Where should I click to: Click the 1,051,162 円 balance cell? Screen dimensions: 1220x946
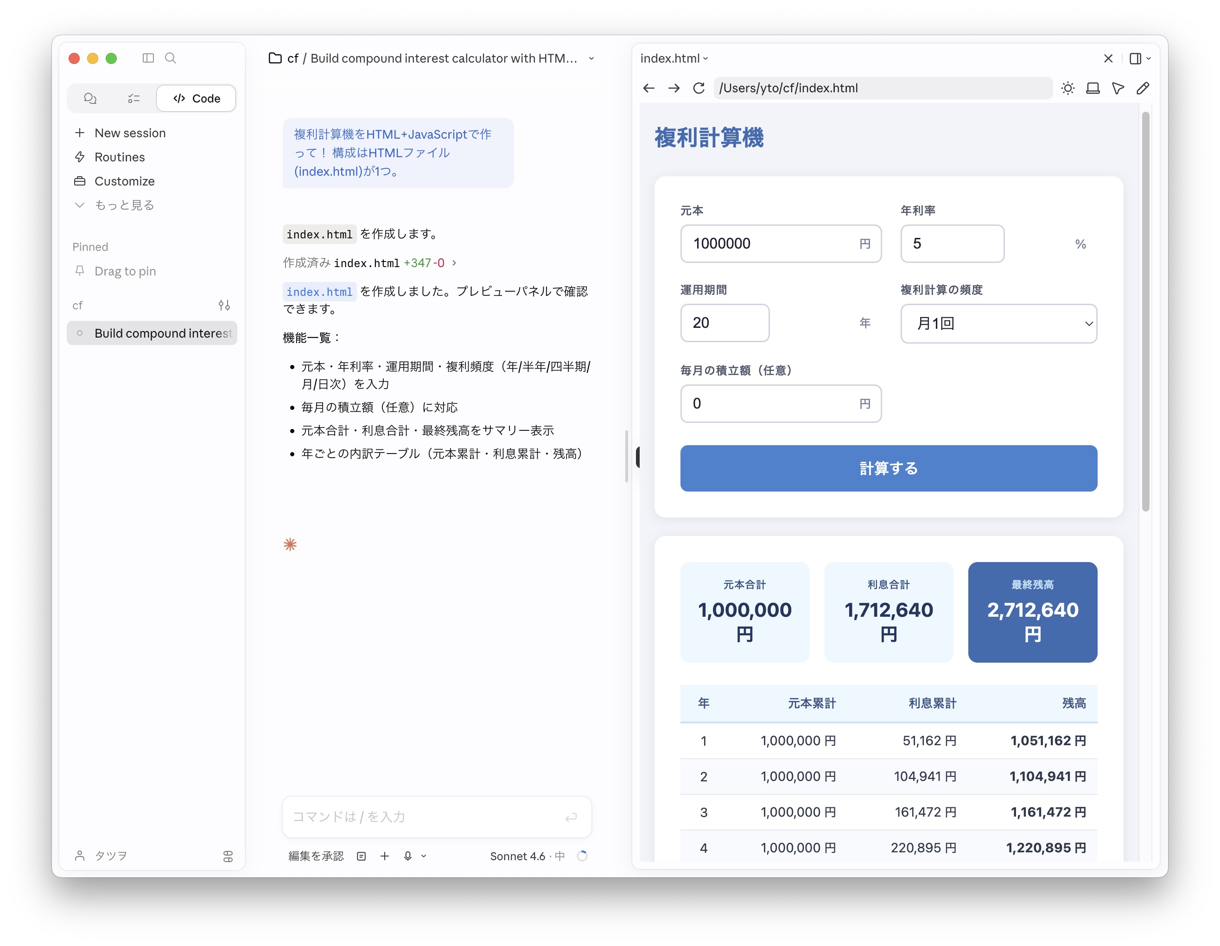coord(1048,741)
